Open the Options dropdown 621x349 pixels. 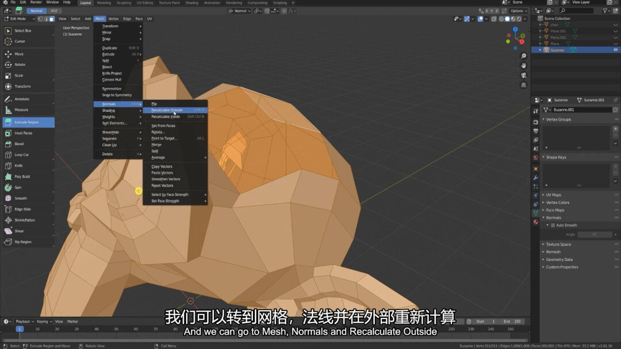coord(519,11)
